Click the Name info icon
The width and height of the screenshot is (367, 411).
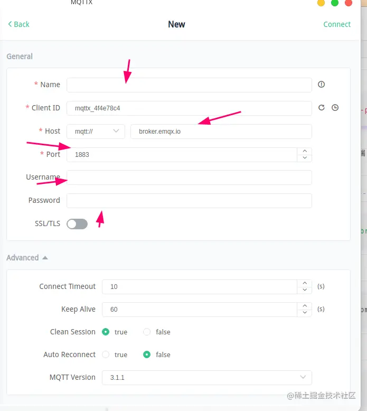[321, 85]
